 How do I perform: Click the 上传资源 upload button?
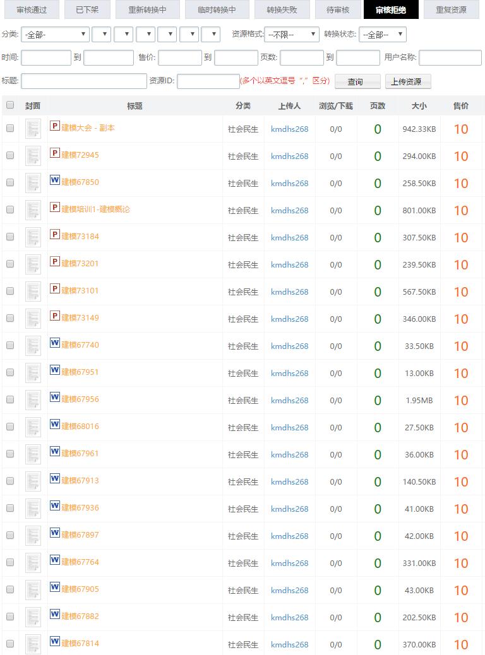pyautogui.click(x=407, y=81)
